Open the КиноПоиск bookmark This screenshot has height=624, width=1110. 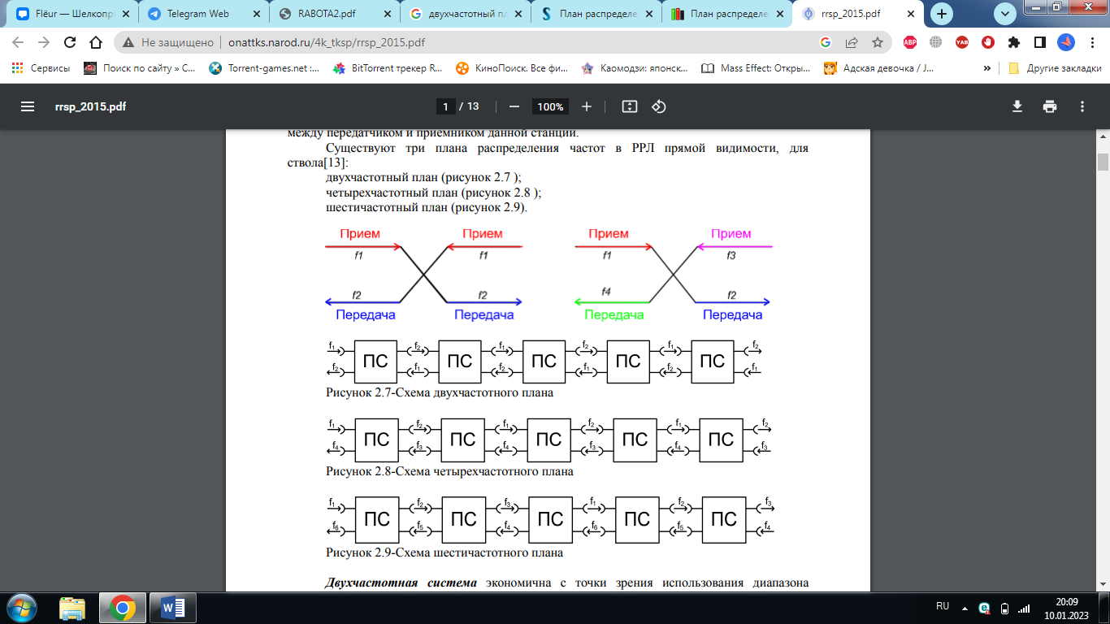(513, 68)
